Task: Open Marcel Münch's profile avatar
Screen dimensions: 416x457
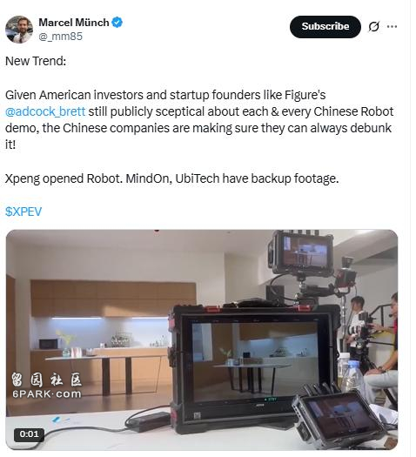Action: [19, 30]
